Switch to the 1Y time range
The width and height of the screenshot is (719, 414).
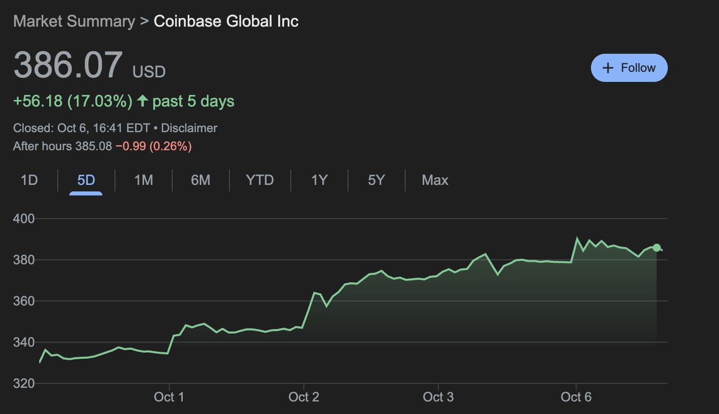pos(320,180)
